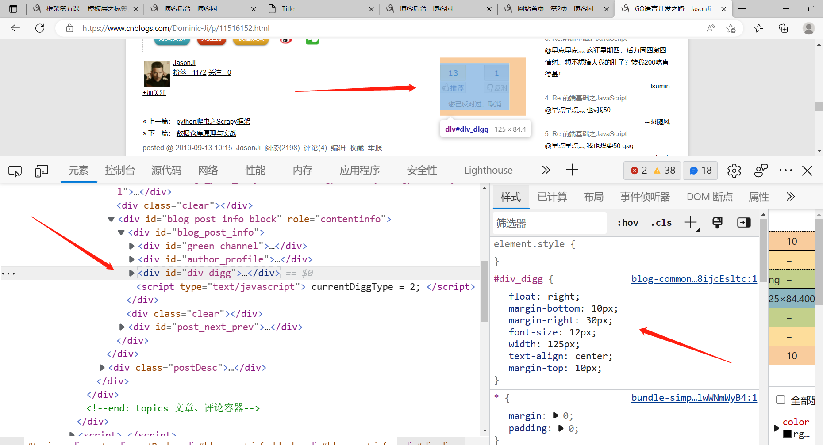The image size is (823, 445).
Task: Open the Lighthouse panel
Action: pyautogui.click(x=488, y=171)
